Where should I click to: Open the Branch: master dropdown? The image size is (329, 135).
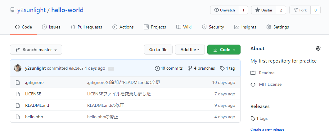pyautogui.click(x=36, y=50)
